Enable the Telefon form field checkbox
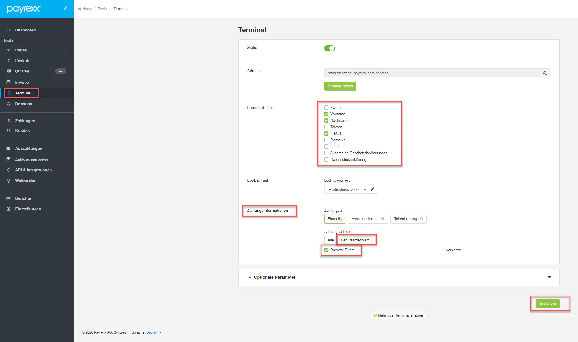 tap(326, 127)
